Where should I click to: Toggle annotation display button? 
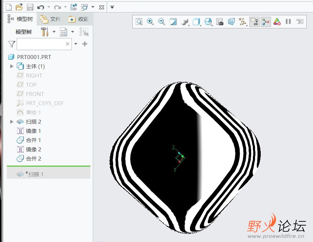[x=254, y=22]
